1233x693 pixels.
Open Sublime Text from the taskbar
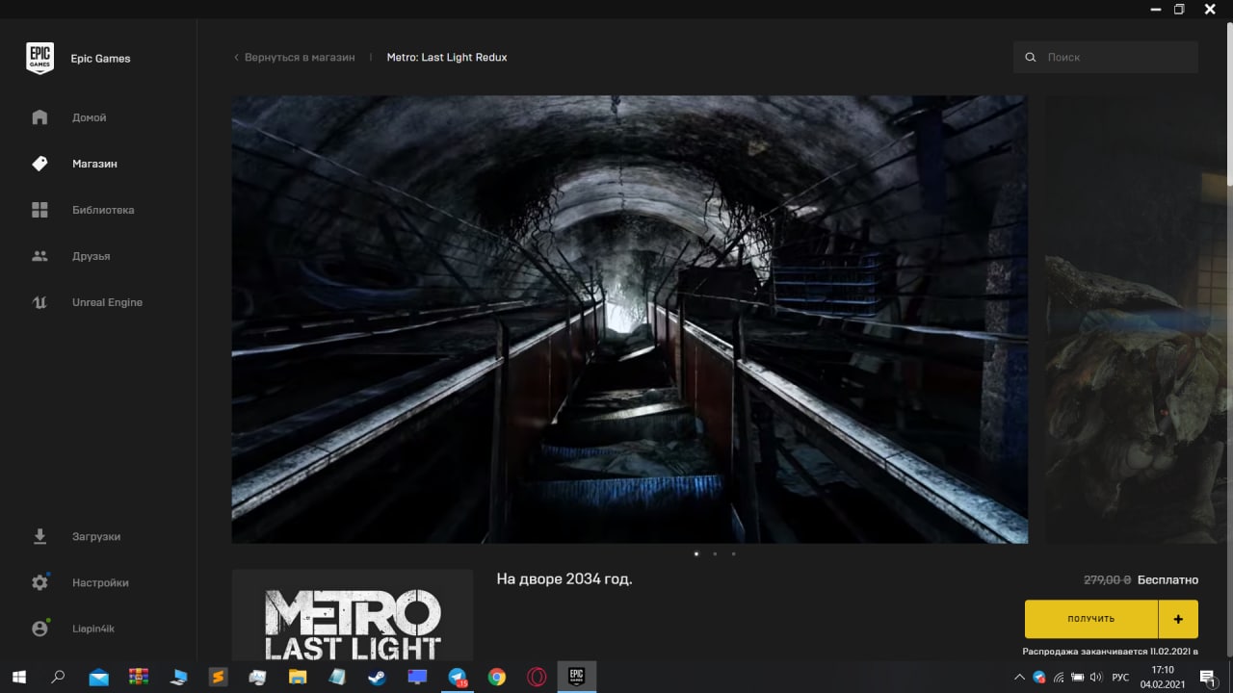click(219, 677)
